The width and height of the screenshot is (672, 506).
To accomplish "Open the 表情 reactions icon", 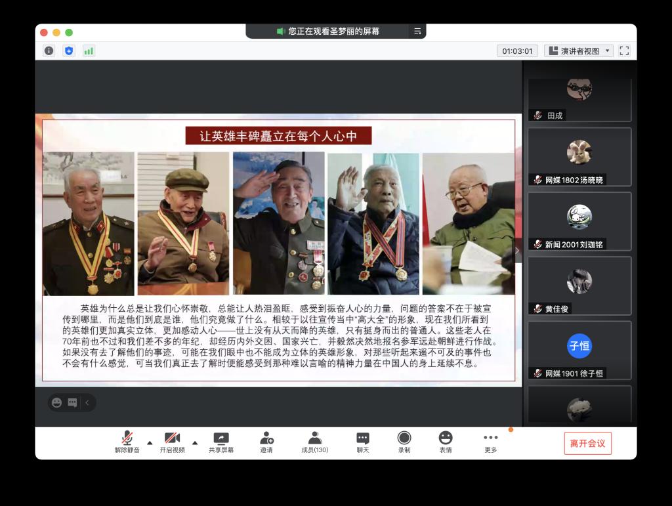I will click(x=446, y=442).
